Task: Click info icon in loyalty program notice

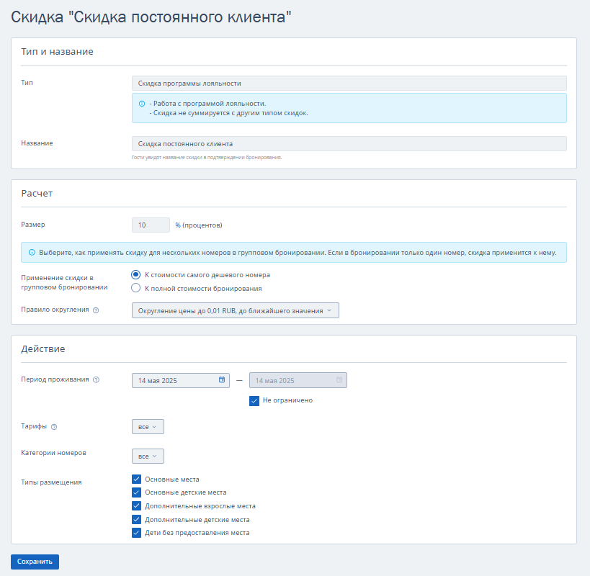Action: tap(142, 104)
